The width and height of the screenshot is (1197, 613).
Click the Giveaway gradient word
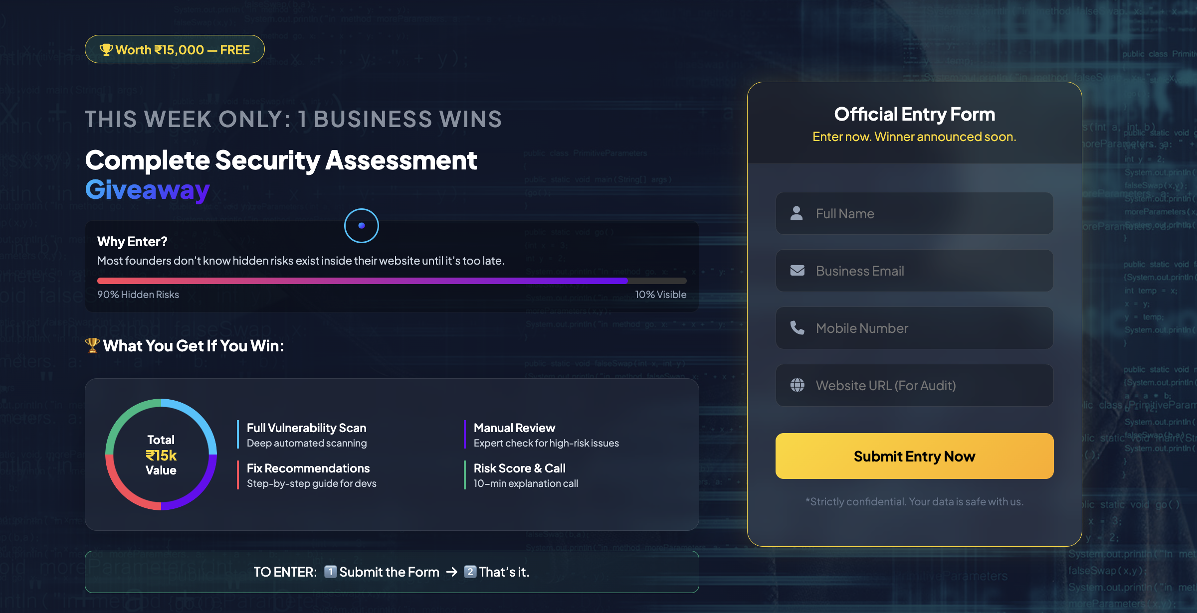pyautogui.click(x=147, y=190)
